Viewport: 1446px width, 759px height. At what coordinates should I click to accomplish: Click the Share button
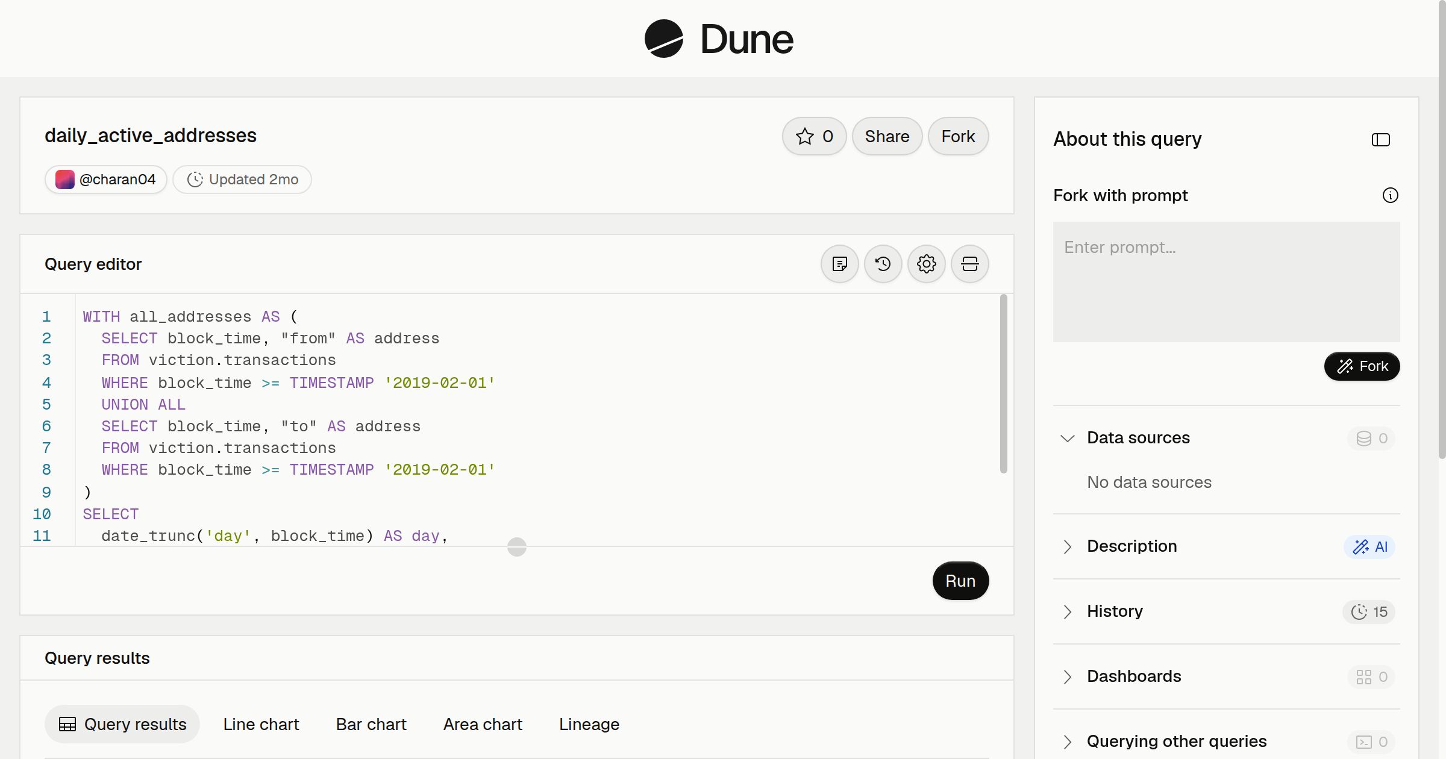point(887,136)
